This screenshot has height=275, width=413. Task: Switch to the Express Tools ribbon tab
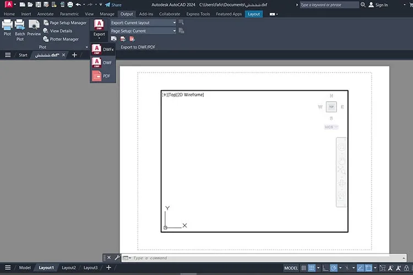click(x=198, y=14)
